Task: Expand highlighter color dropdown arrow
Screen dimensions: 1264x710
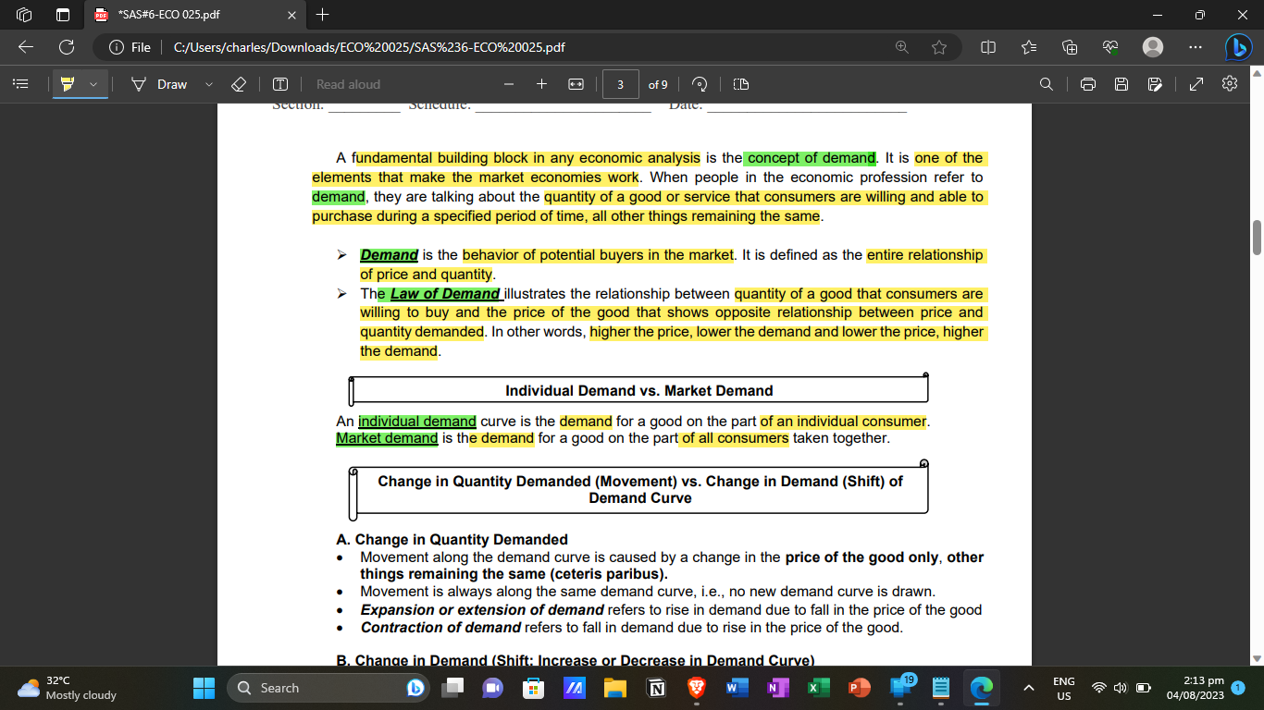Action: click(93, 84)
